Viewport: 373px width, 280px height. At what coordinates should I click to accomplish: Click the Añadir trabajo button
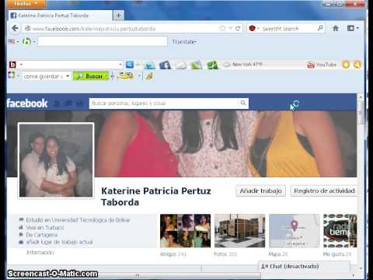click(260, 191)
